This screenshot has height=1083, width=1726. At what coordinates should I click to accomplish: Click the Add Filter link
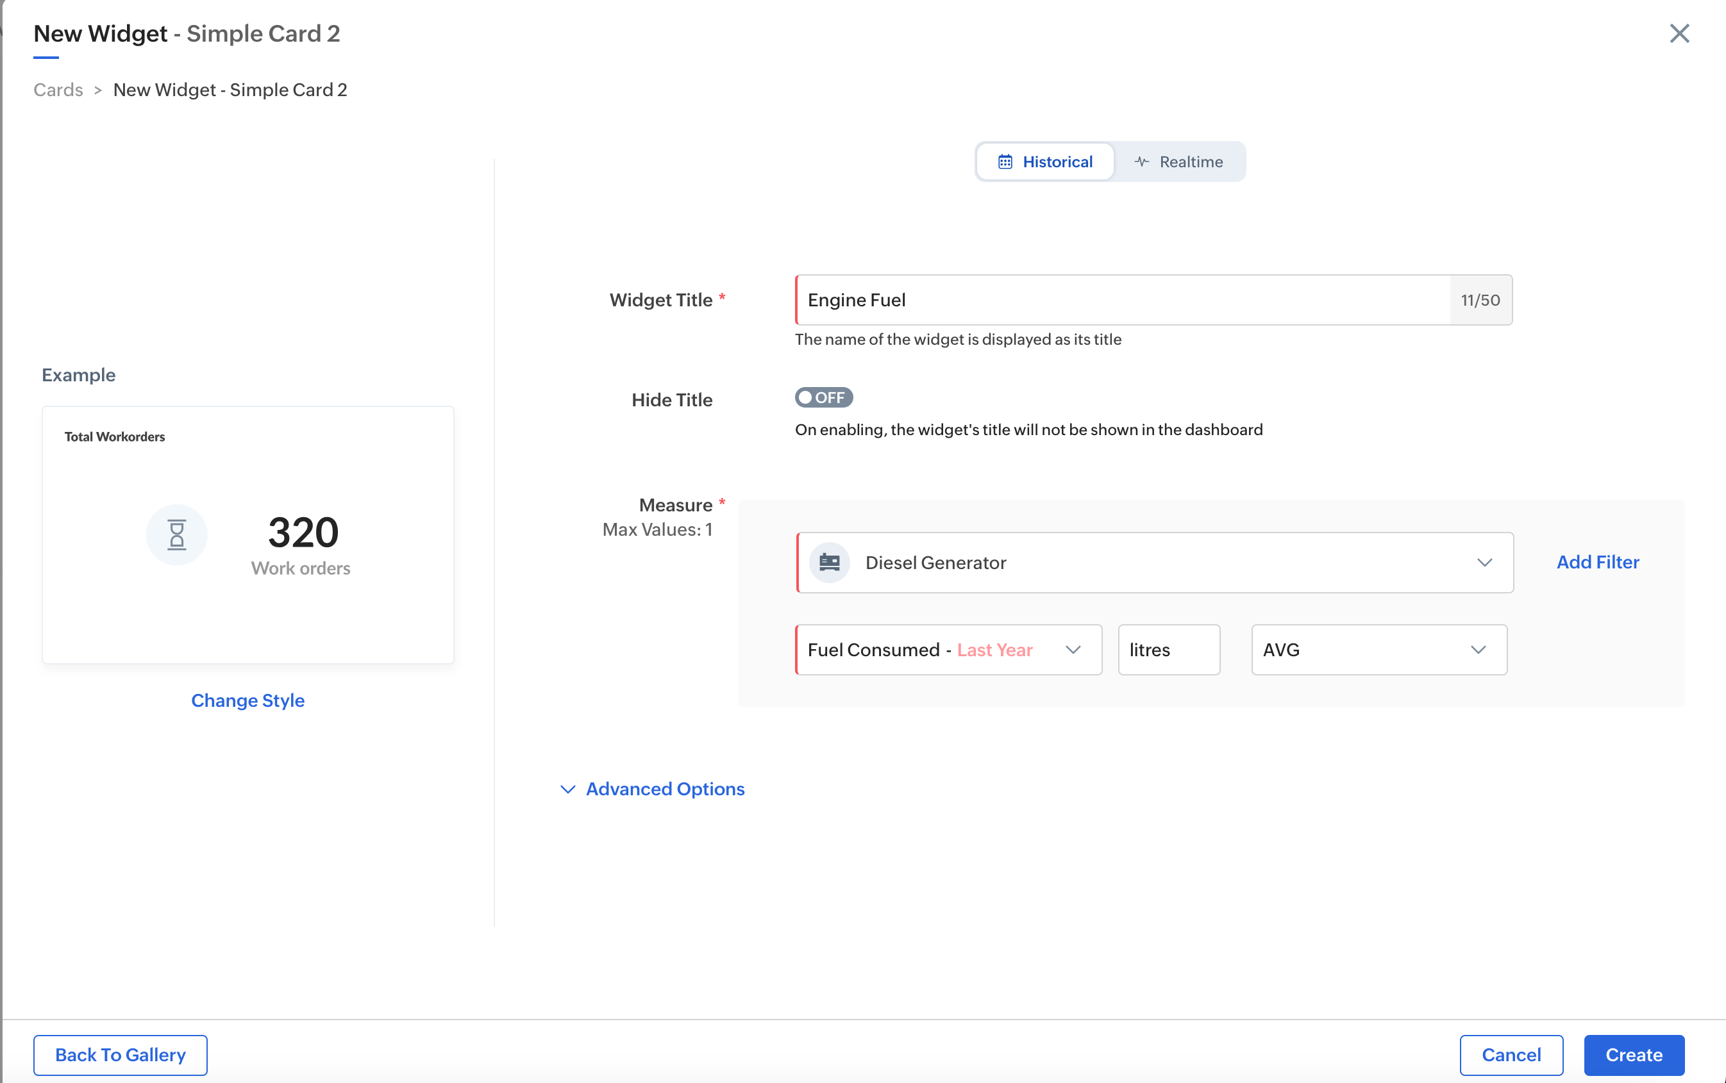pyautogui.click(x=1597, y=562)
